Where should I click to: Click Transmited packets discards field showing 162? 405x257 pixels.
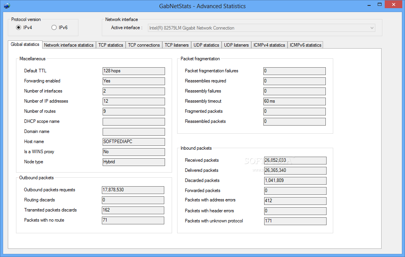[x=133, y=210]
